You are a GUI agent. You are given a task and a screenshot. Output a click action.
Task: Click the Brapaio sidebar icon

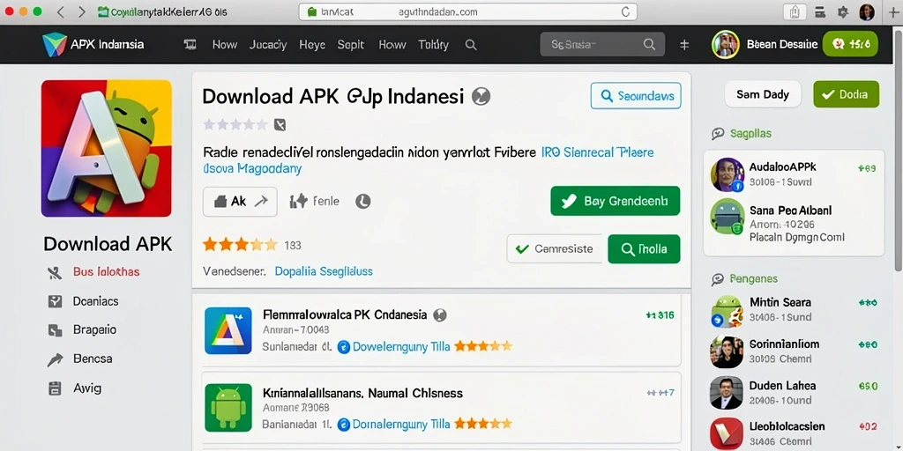[x=55, y=330]
